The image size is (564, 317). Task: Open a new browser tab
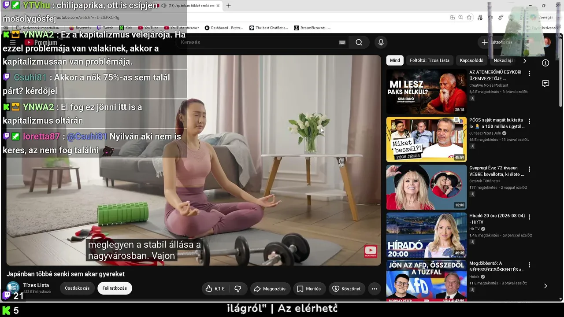pos(228,6)
